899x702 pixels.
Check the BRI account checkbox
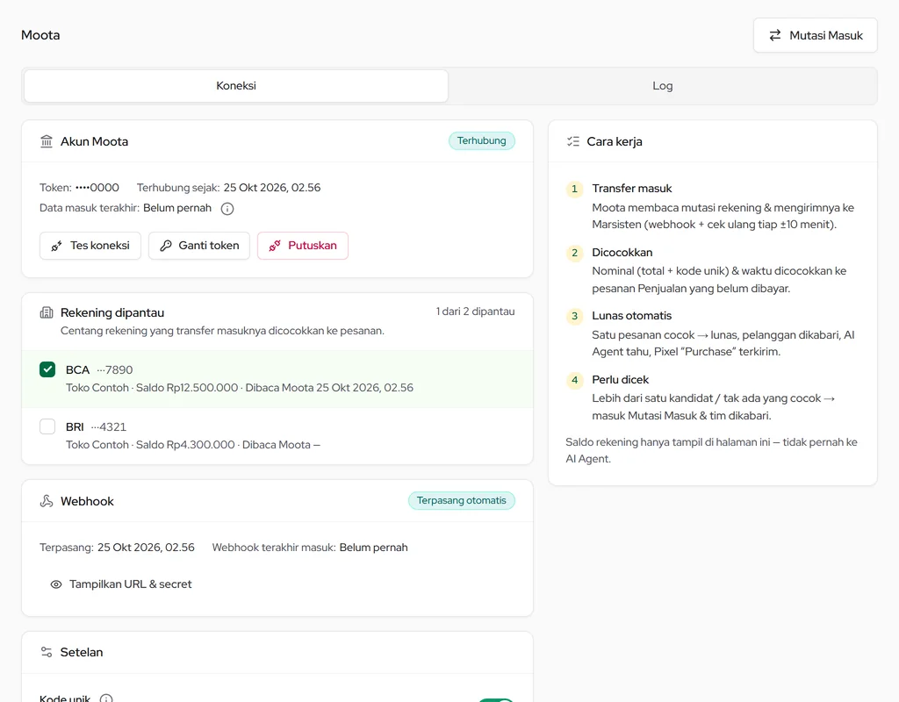click(47, 427)
